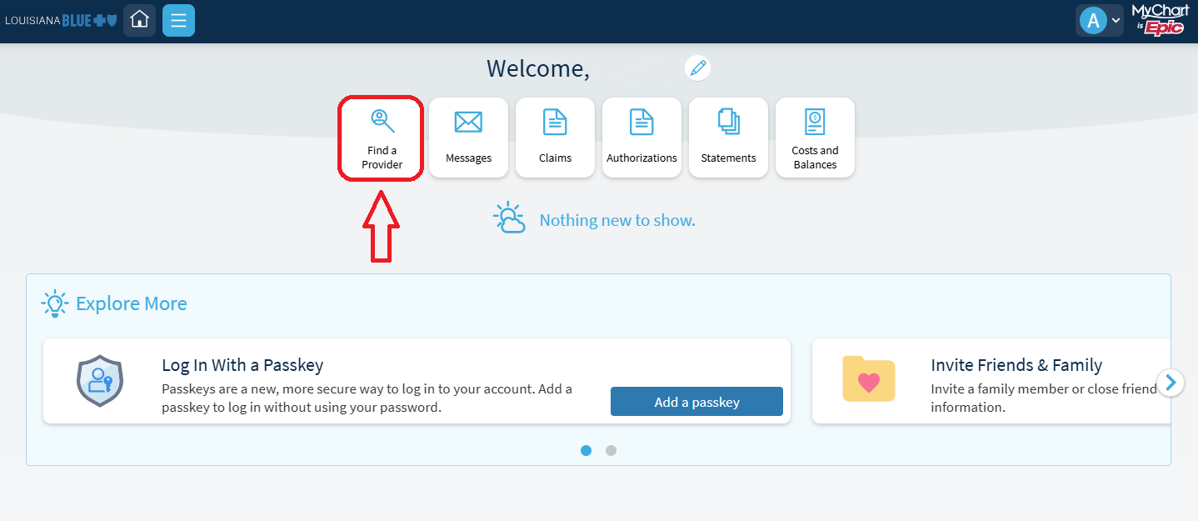The image size is (1198, 521).
Task: Open the main hamburger menu
Action: (178, 20)
